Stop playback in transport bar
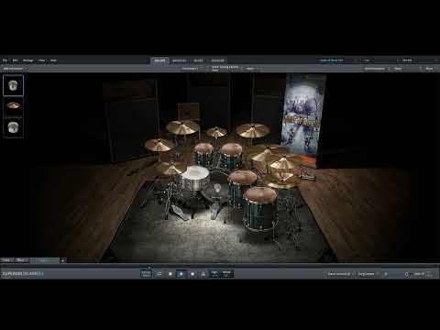Viewport: 440px width, 330px height. (x=170, y=274)
